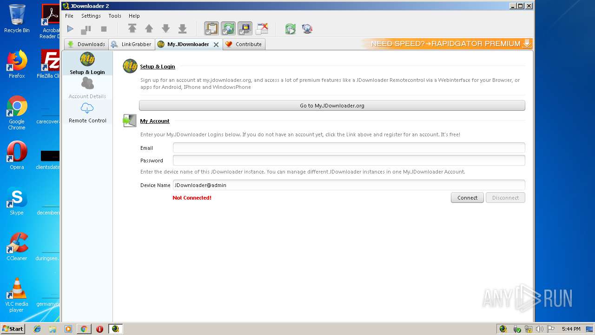The image size is (595, 335).
Task: Move selection to bottom arrow icon
Action: click(182, 29)
